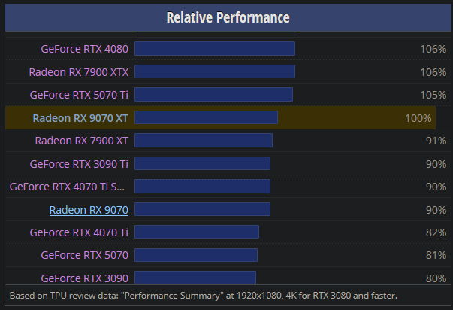Click the TPU review data footnote text
Screen dimensions: 453x310
coord(204,296)
